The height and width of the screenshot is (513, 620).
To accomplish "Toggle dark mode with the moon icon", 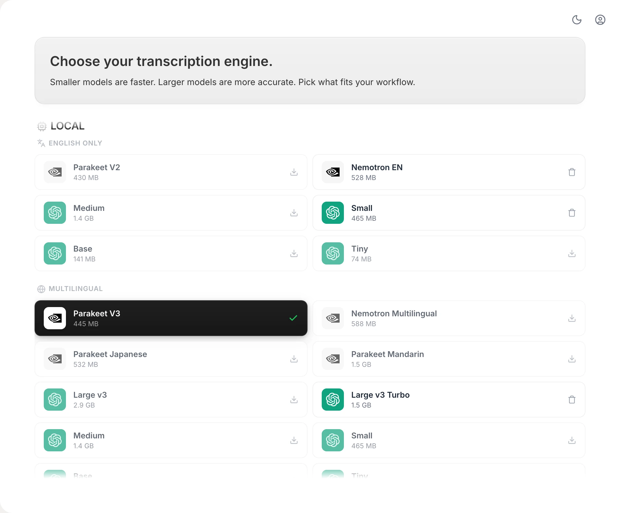I will (577, 20).
